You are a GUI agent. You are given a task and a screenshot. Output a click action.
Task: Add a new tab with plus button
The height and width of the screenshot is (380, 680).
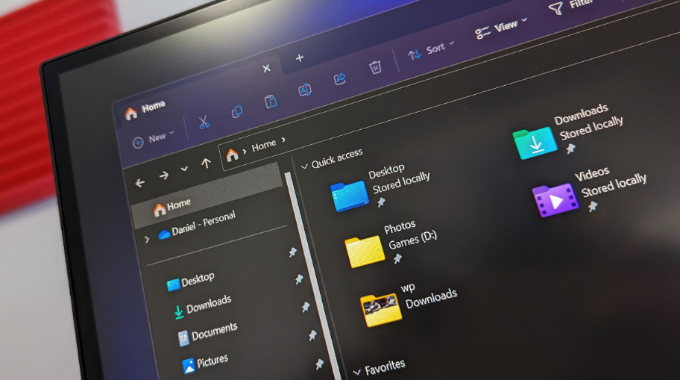tap(300, 57)
